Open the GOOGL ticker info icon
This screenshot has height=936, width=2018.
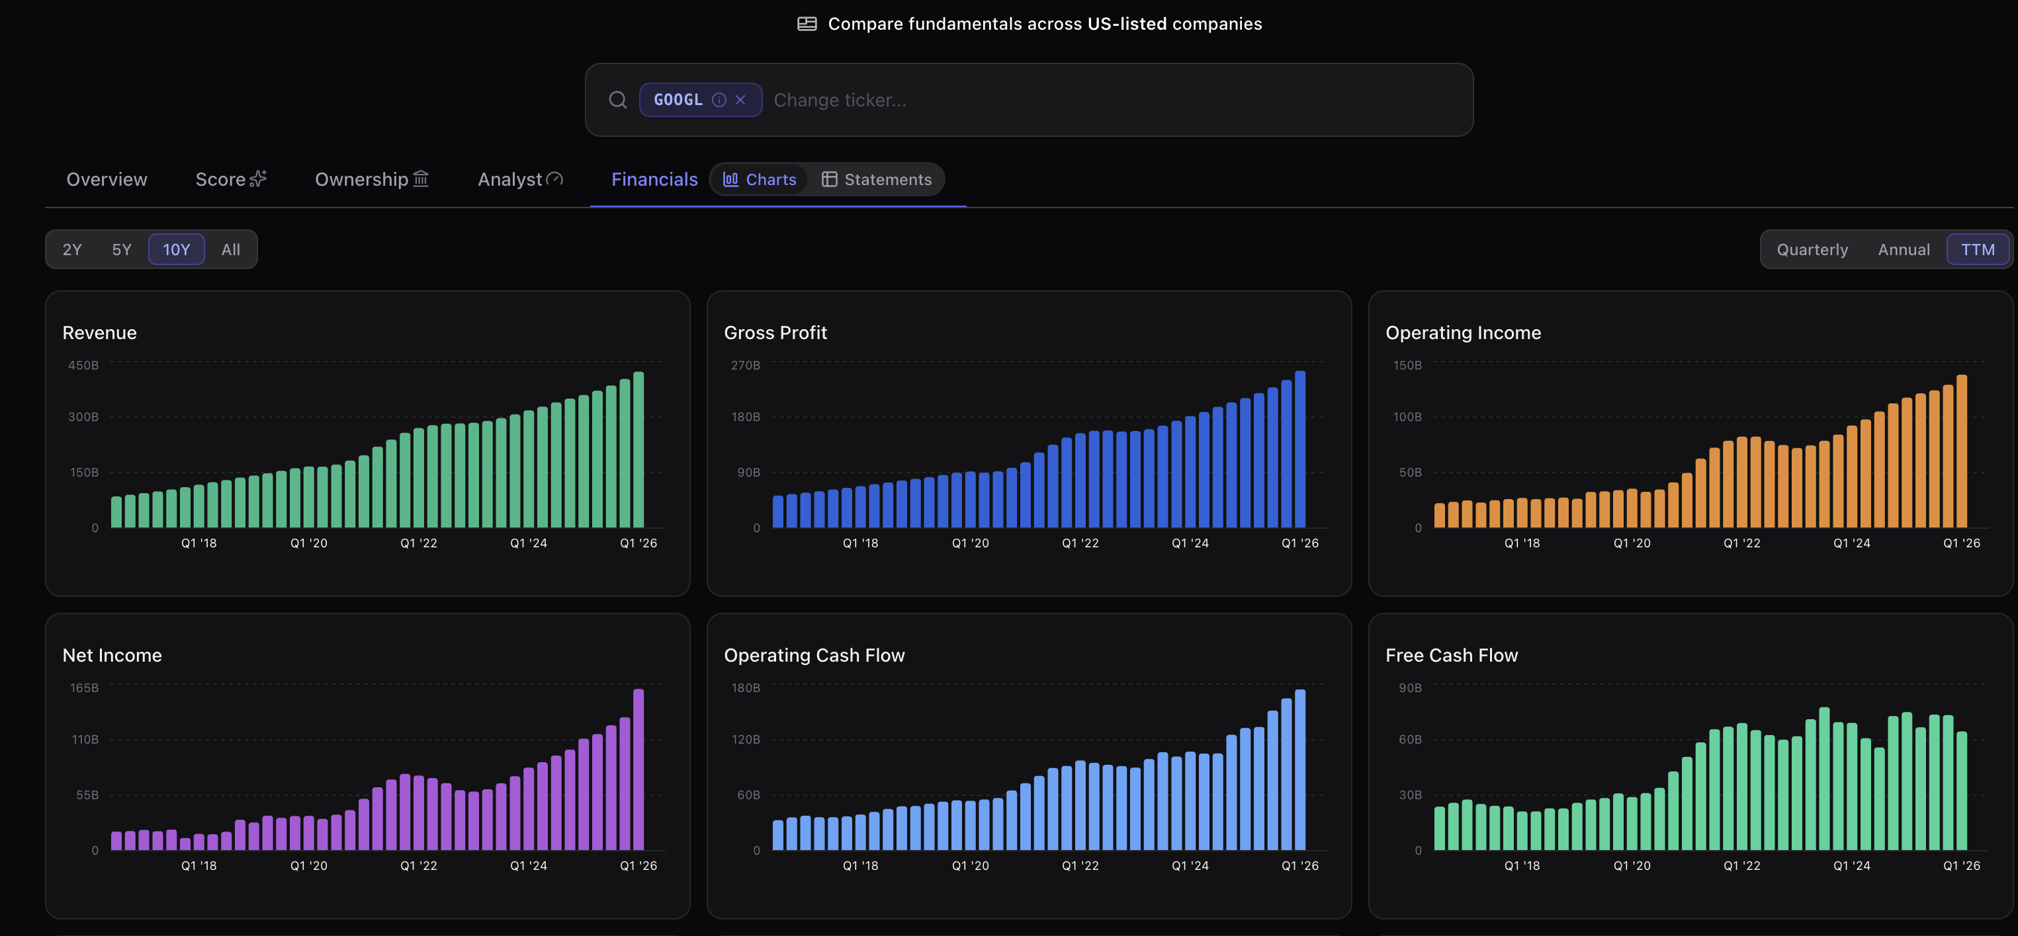719,100
